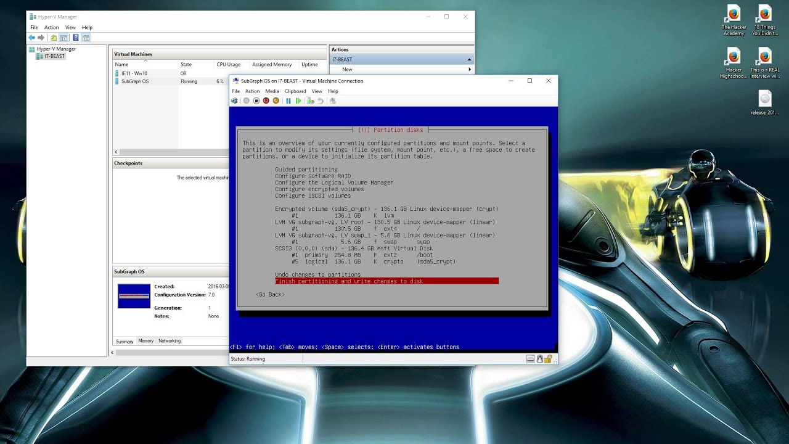
Task: Select I7-BEAST node in console tree
Action: click(51, 56)
